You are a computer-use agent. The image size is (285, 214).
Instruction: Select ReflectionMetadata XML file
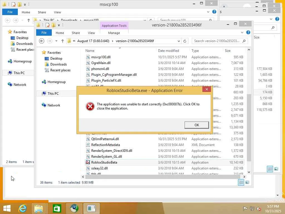(x=105, y=145)
